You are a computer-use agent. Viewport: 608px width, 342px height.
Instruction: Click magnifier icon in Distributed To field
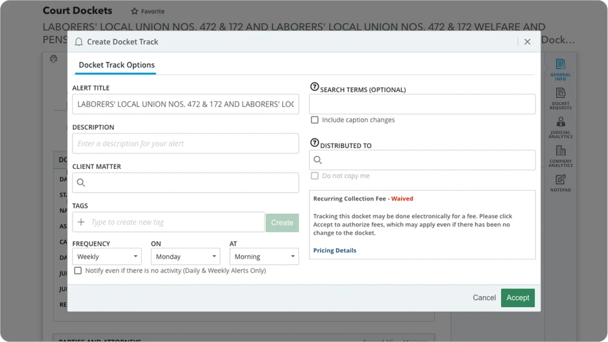317,160
